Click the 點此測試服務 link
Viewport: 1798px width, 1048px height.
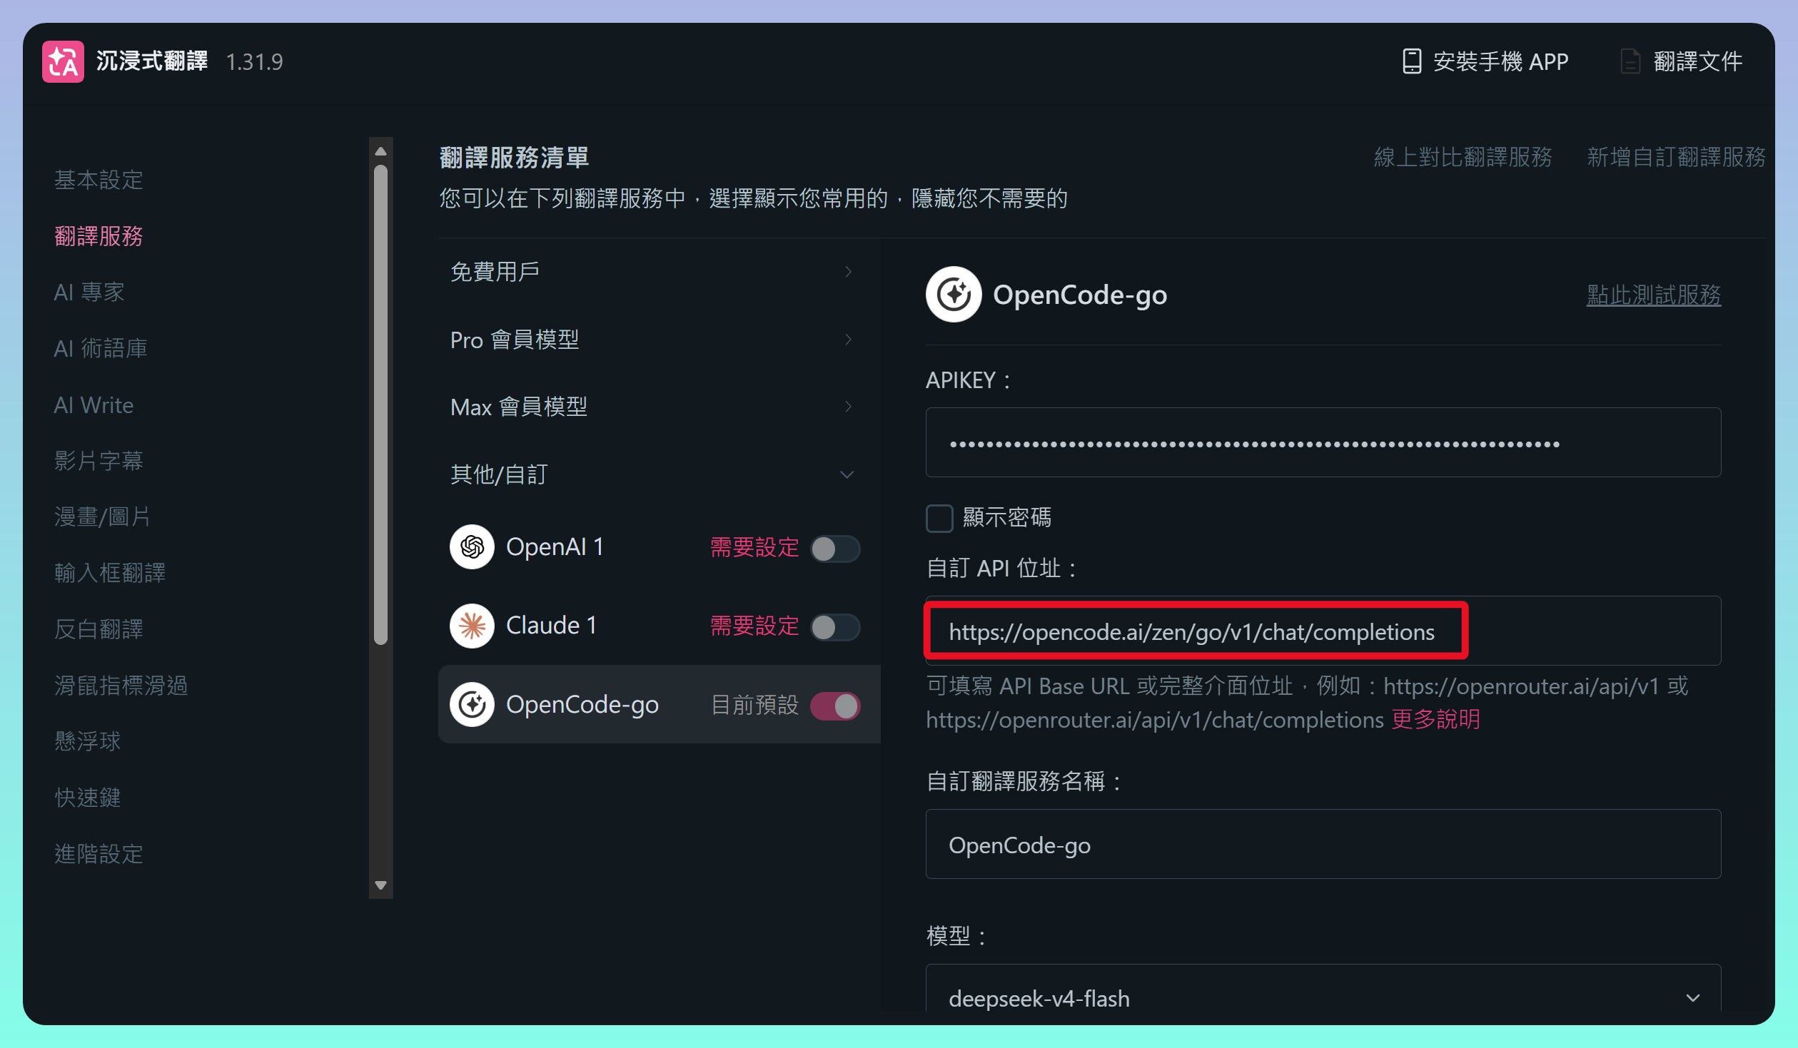(x=1654, y=295)
